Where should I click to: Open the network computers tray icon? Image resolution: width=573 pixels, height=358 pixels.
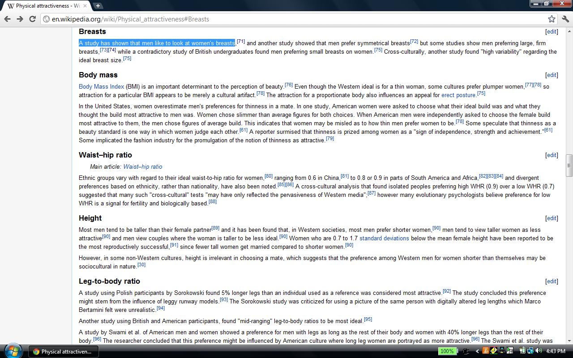501,351
